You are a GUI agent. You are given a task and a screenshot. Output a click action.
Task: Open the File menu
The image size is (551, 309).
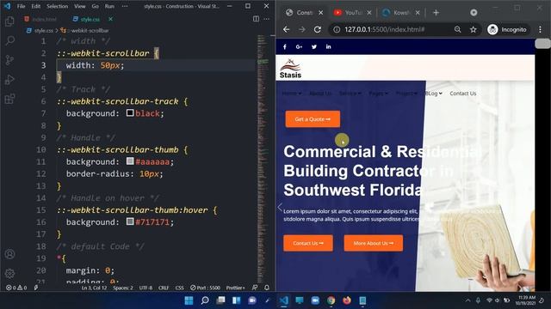pos(21,6)
